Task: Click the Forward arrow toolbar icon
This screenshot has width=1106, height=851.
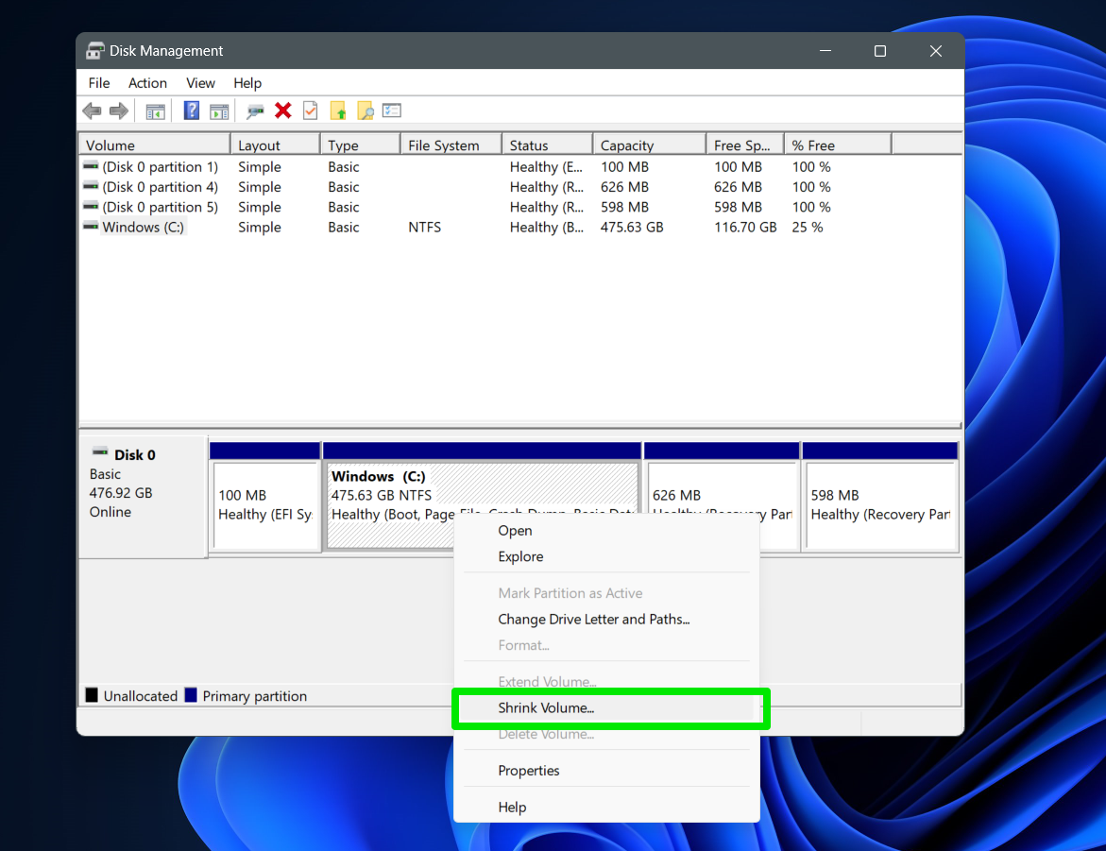Action: click(x=119, y=111)
